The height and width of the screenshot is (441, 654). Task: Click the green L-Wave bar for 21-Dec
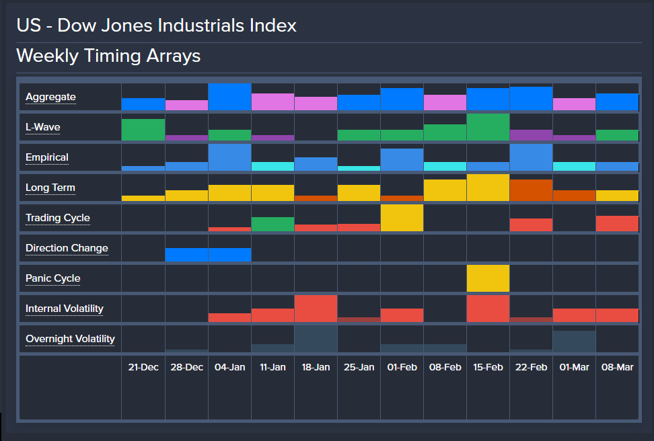click(143, 130)
